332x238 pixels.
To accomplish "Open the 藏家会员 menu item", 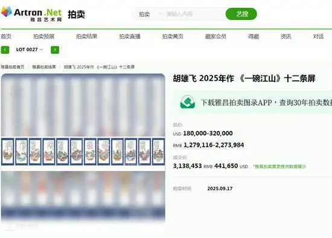I will [215, 36].
